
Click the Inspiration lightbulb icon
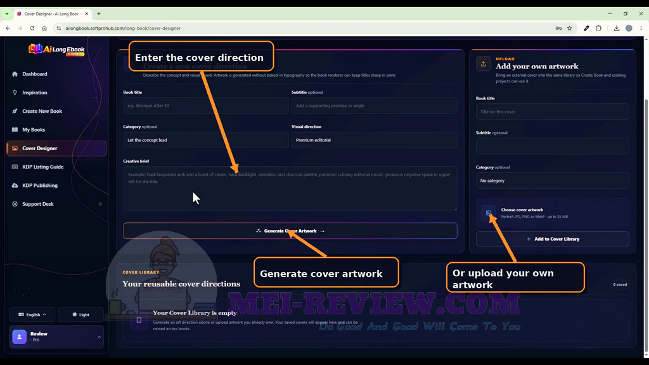pos(15,93)
